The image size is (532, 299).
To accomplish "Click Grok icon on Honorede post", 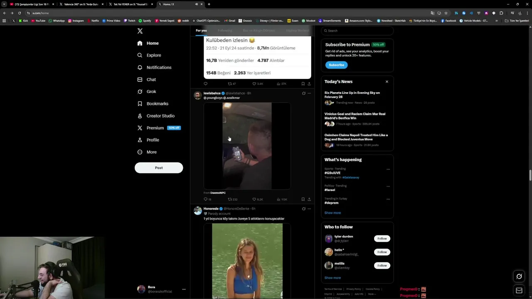I will tap(303, 209).
